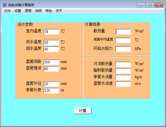Click the 室内温度 input field

coord(51,32)
